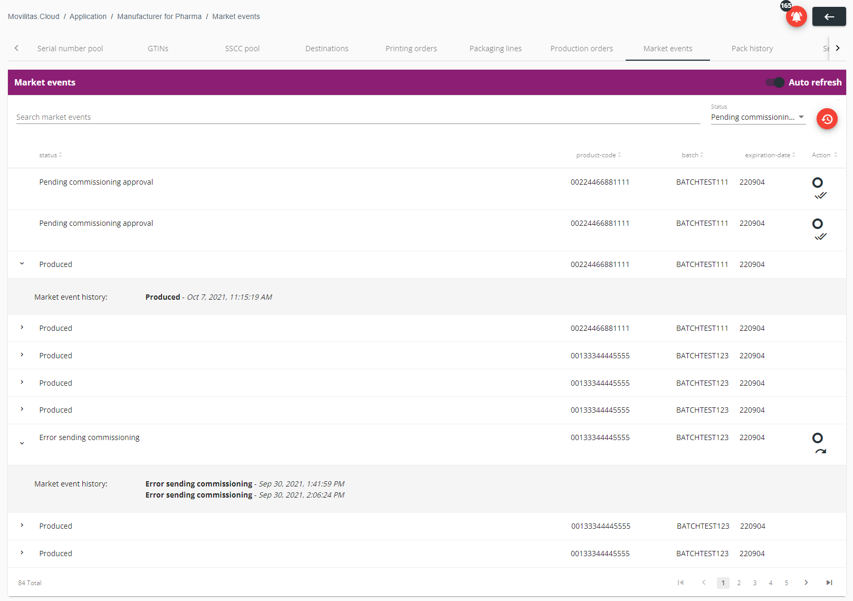Click the first 'Pending commissioning approval' status text
This screenshot has height=601, width=853.
96,182
